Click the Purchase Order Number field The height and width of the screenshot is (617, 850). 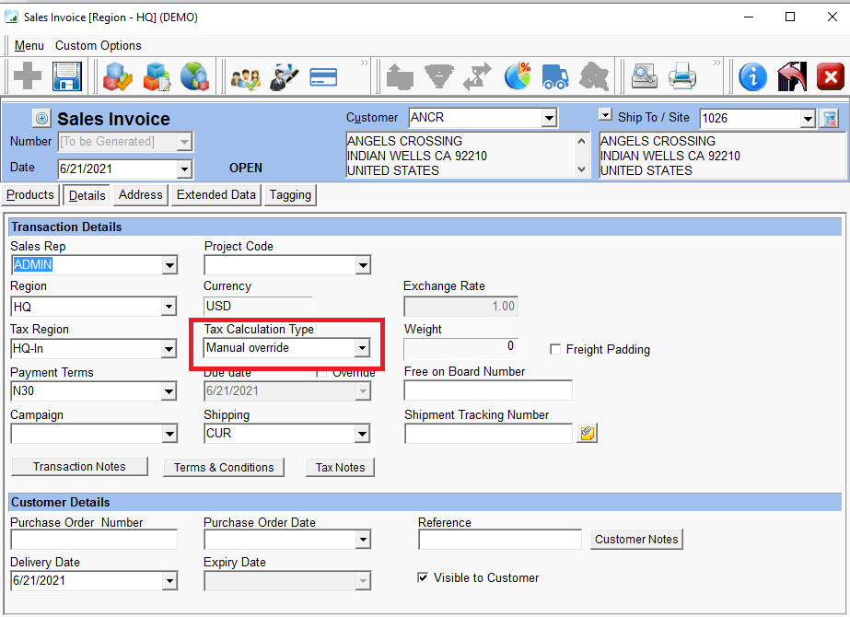(x=93, y=540)
